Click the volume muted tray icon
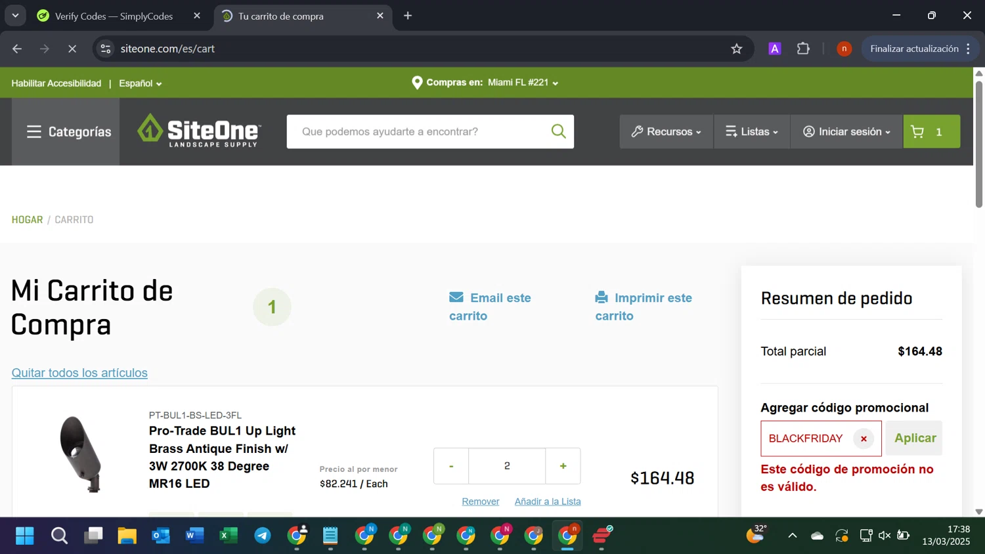The height and width of the screenshot is (554, 985). (885, 536)
